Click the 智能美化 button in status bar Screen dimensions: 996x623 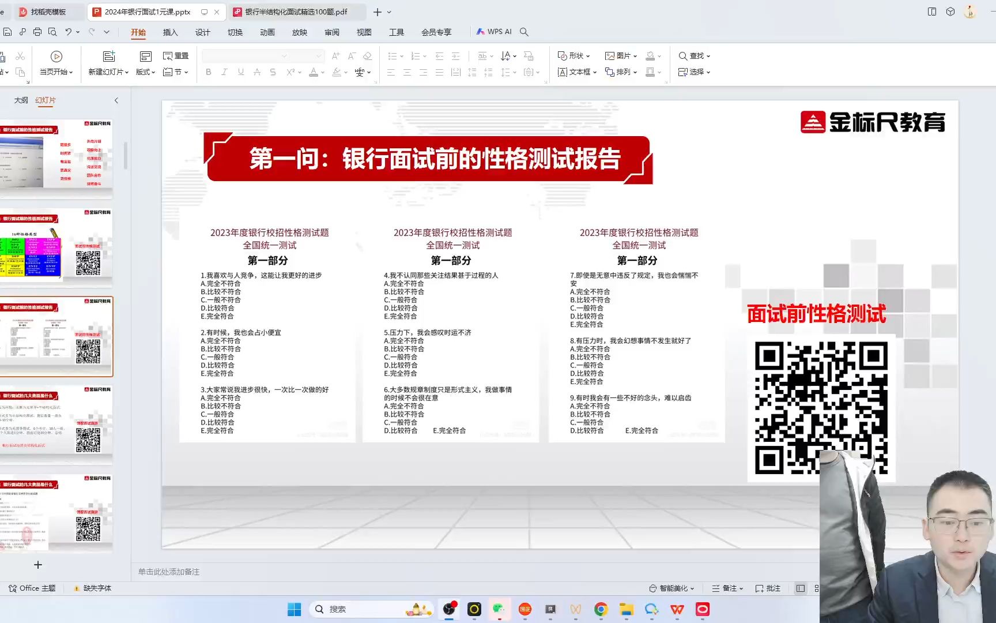tap(671, 588)
